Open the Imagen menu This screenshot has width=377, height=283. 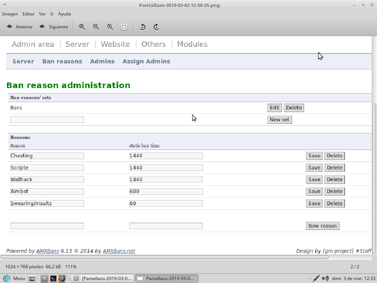coord(10,14)
